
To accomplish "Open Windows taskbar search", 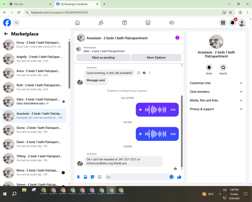I will (14, 194).
